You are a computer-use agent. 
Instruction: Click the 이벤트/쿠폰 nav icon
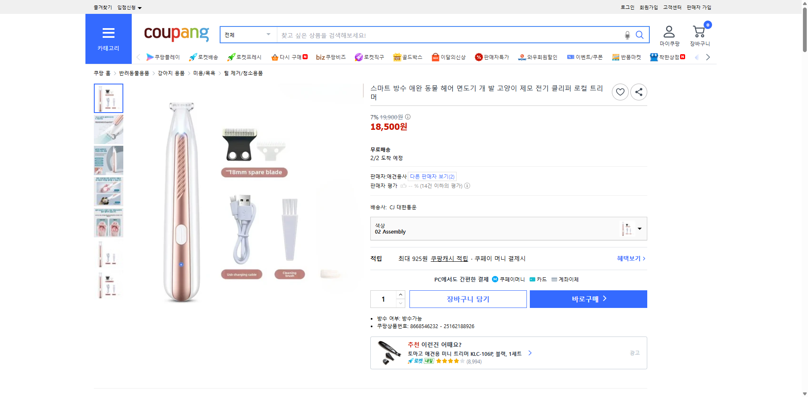pyautogui.click(x=585, y=57)
